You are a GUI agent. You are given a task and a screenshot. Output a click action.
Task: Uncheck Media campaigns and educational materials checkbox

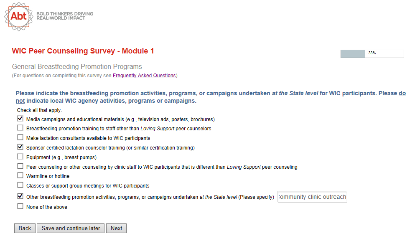[20, 119]
